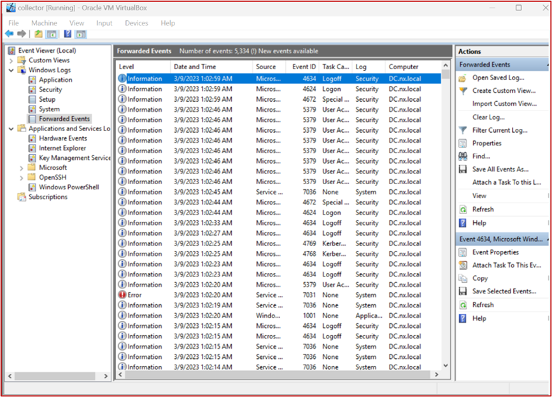
Task: Collapse Applications and Services Logs node
Action: point(11,129)
